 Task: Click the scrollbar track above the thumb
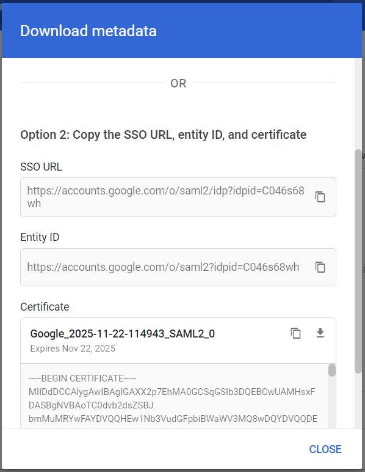click(x=358, y=104)
